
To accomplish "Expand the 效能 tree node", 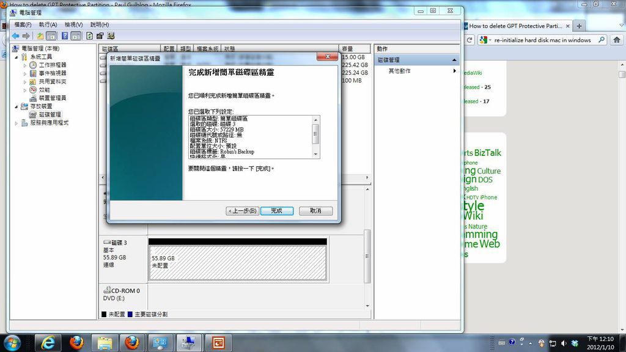I will (x=24, y=90).
